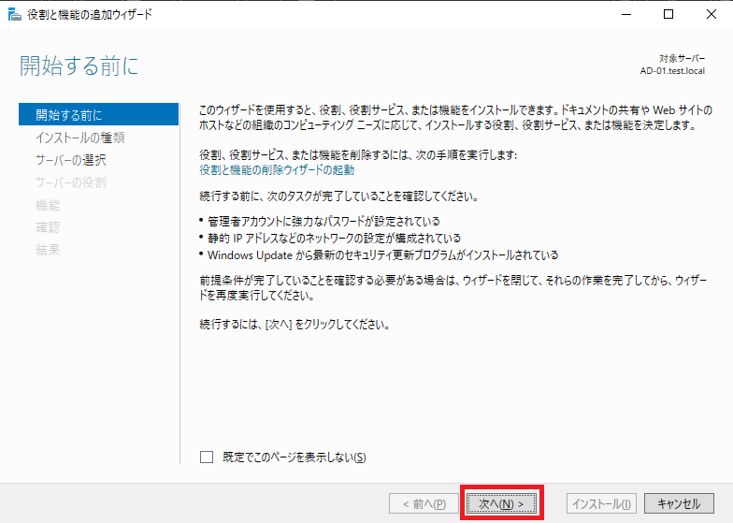The height and width of the screenshot is (523, 733).
Task: Click the wizard icon in title bar
Action: point(15,15)
